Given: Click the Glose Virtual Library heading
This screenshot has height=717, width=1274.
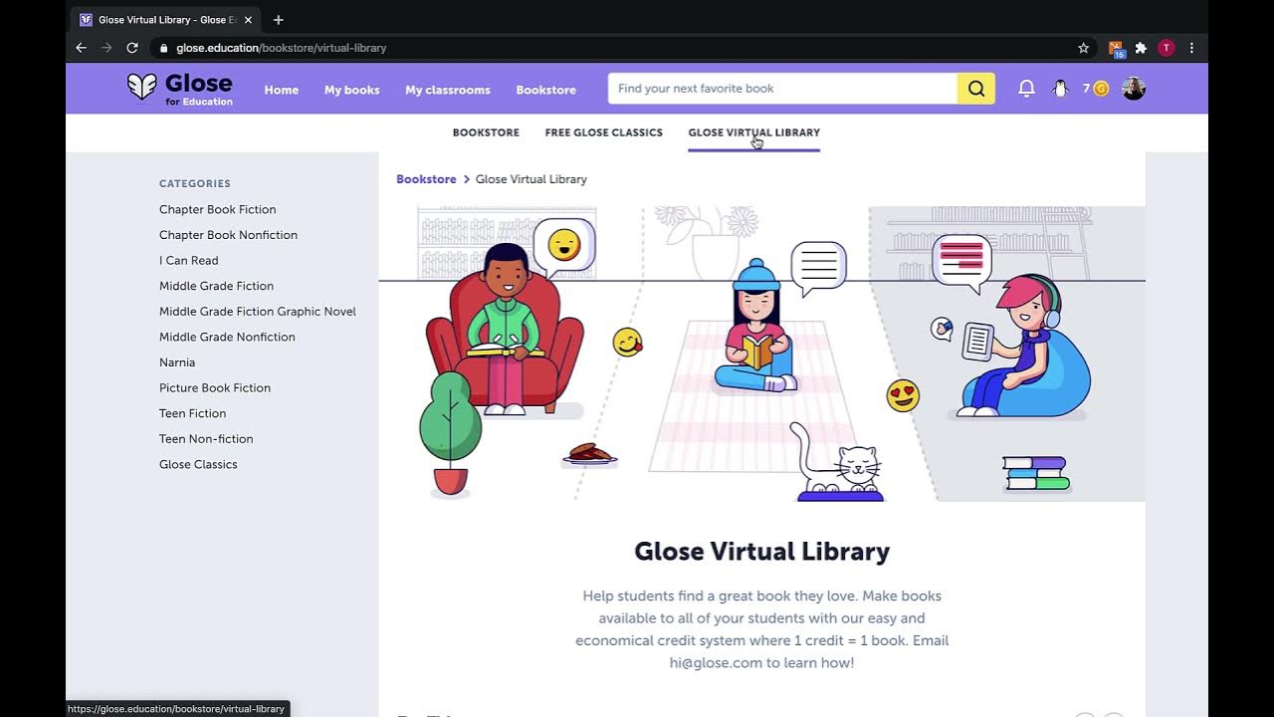Looking at the screenshot, I should pyautogui.click(x=761, y=551).
